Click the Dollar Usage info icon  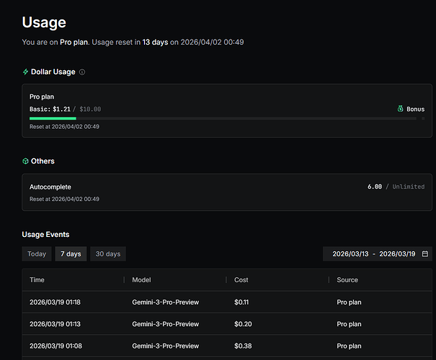[82, 72]
